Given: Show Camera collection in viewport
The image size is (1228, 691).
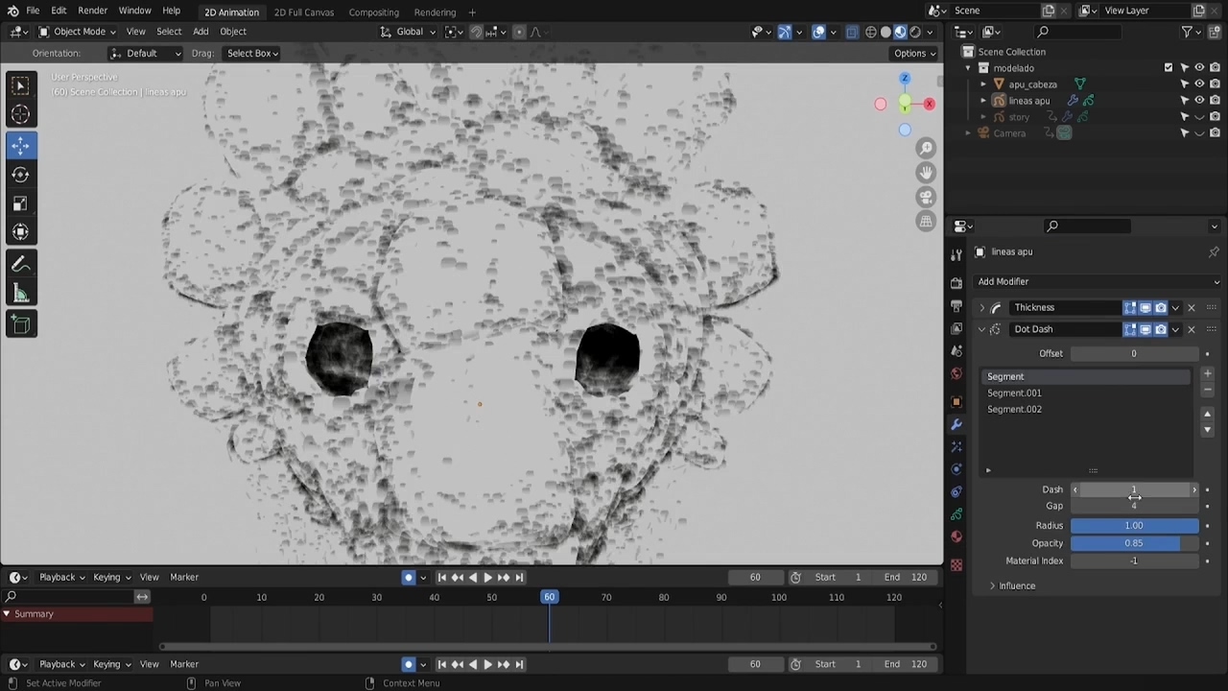Looking at the screenshot, I should [x=1199, y=133].
